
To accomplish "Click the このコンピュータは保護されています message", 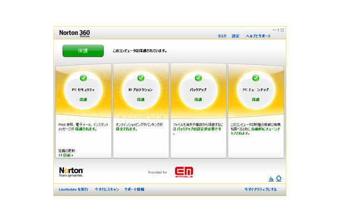I will tap(139, 51).
